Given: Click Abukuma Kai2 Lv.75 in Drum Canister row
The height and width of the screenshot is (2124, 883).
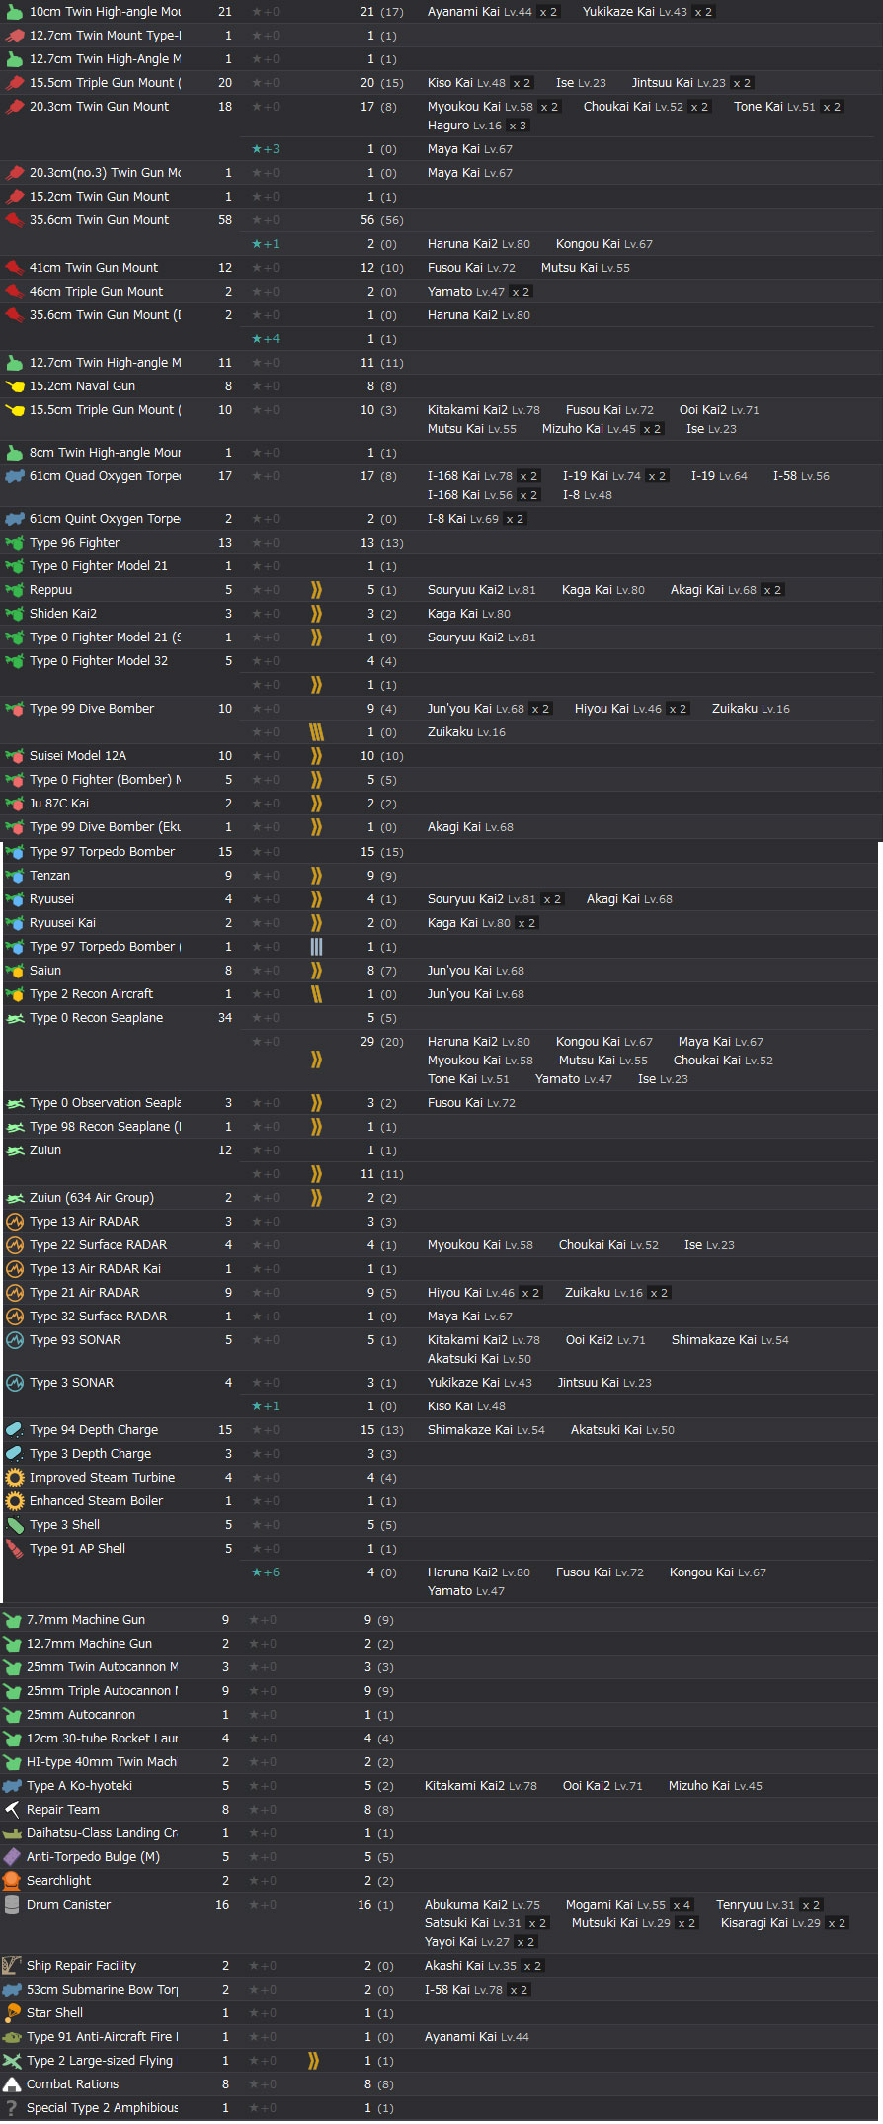Looking at the screenshot, I should 482,1905.
